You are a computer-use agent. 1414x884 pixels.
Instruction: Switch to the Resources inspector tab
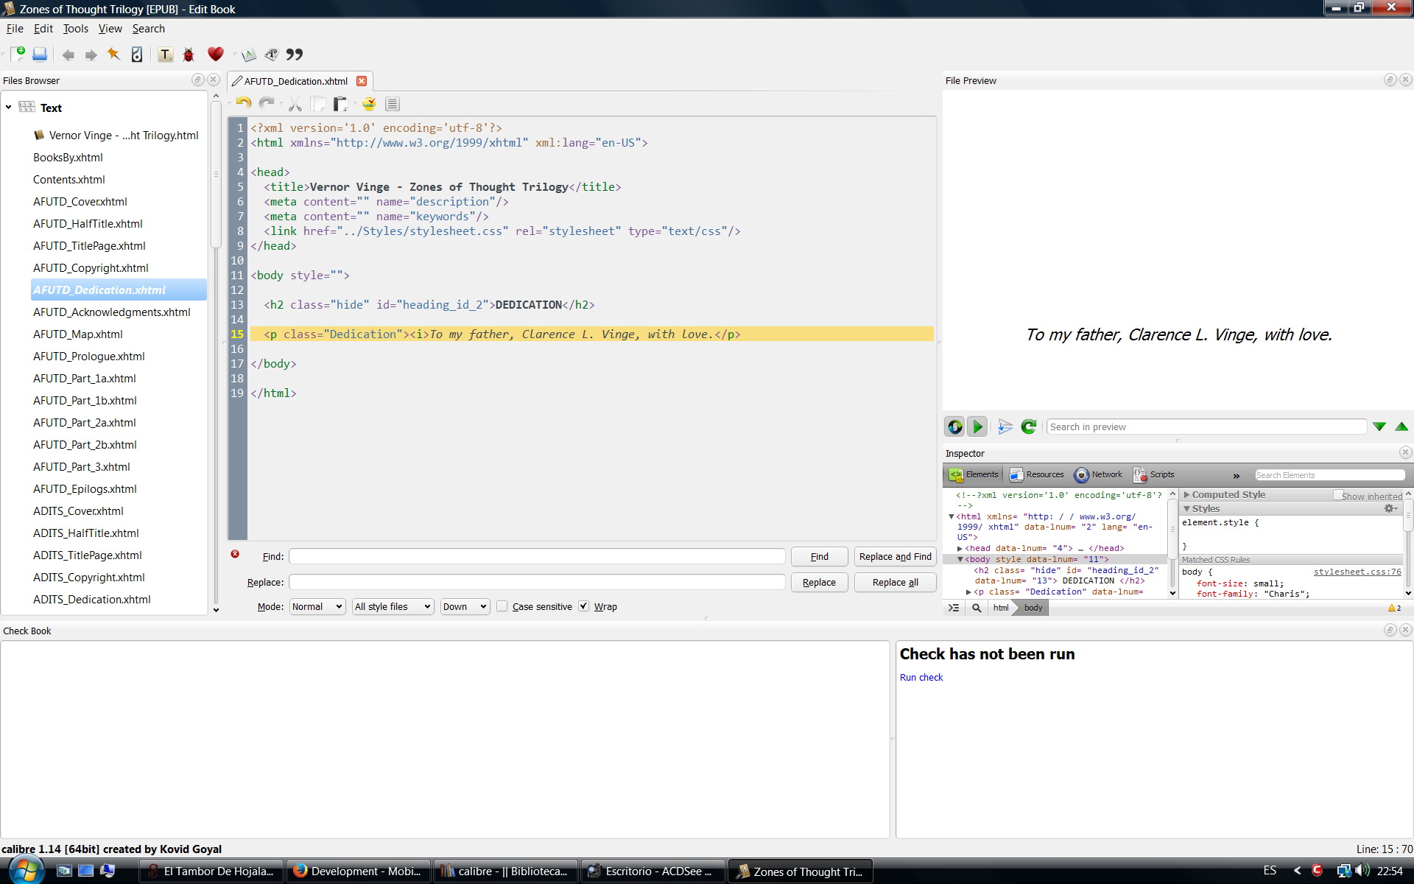tap(1037, 475)
